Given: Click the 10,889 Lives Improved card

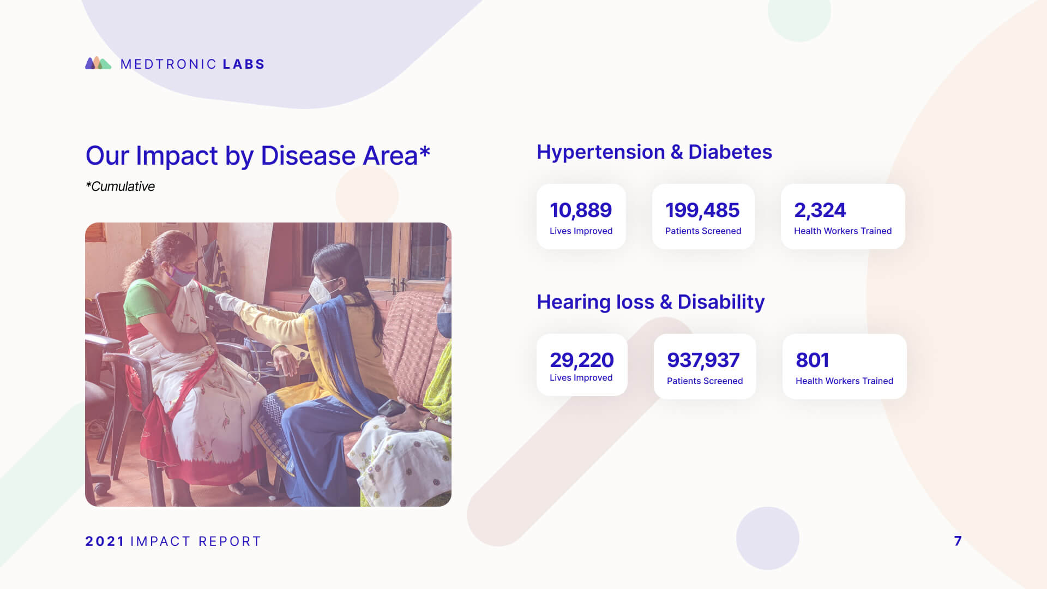Looking at the screenshot, I should 581,217.
